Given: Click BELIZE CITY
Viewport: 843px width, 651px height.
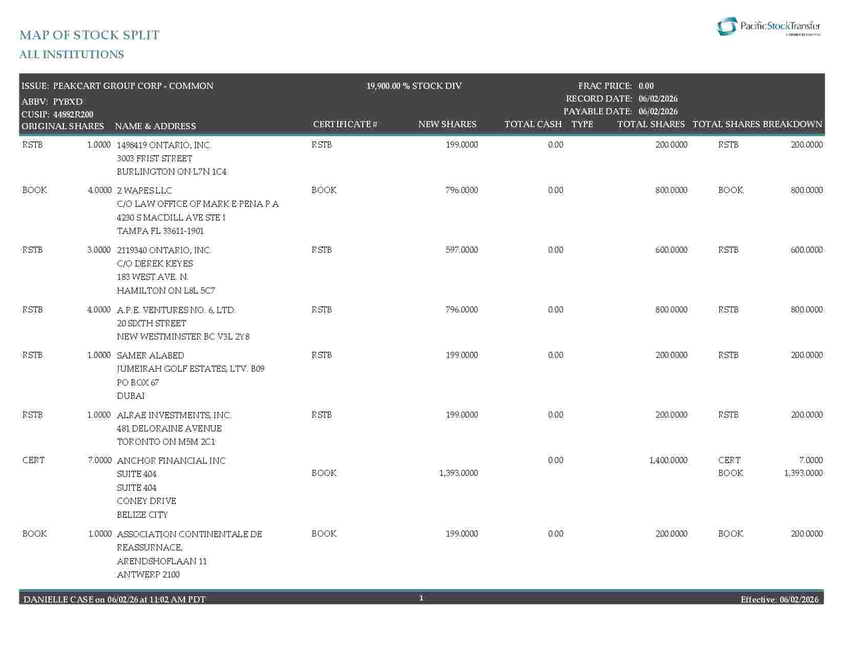Looking at the screenshot, I should pos(143,515).
